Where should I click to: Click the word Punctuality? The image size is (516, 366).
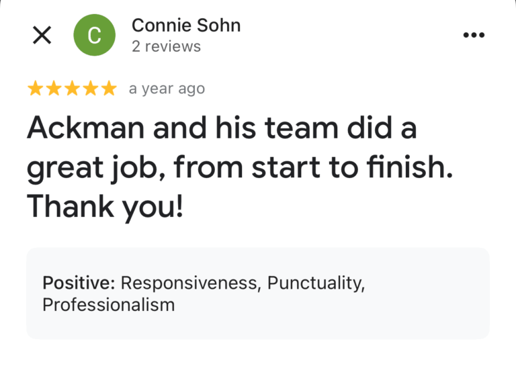pyautogui.click(x=316, y=283)
